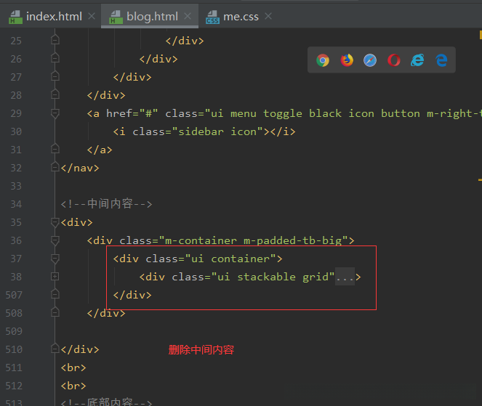Click opening div tag on line 35

pos(76,222)
